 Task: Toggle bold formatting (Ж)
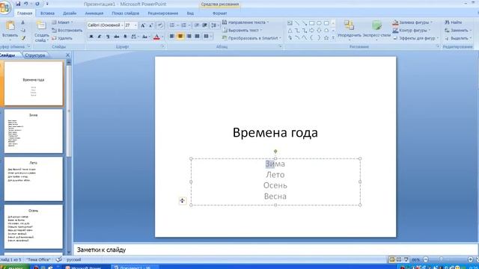(x=91, y=37)
